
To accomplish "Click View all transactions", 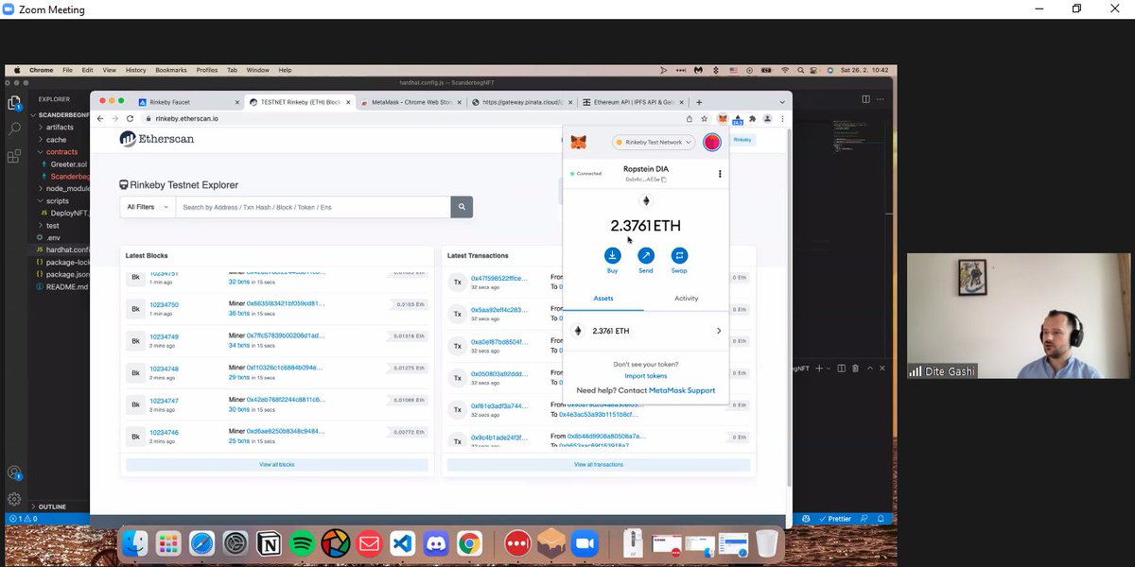I will tap(599, 465).
